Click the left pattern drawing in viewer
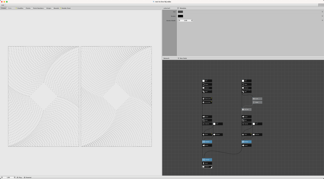The image size is (324, 179). click(x=44, y=96)
